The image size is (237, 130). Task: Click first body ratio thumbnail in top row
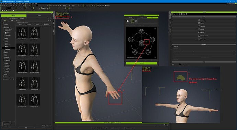[x=22, y=32]
